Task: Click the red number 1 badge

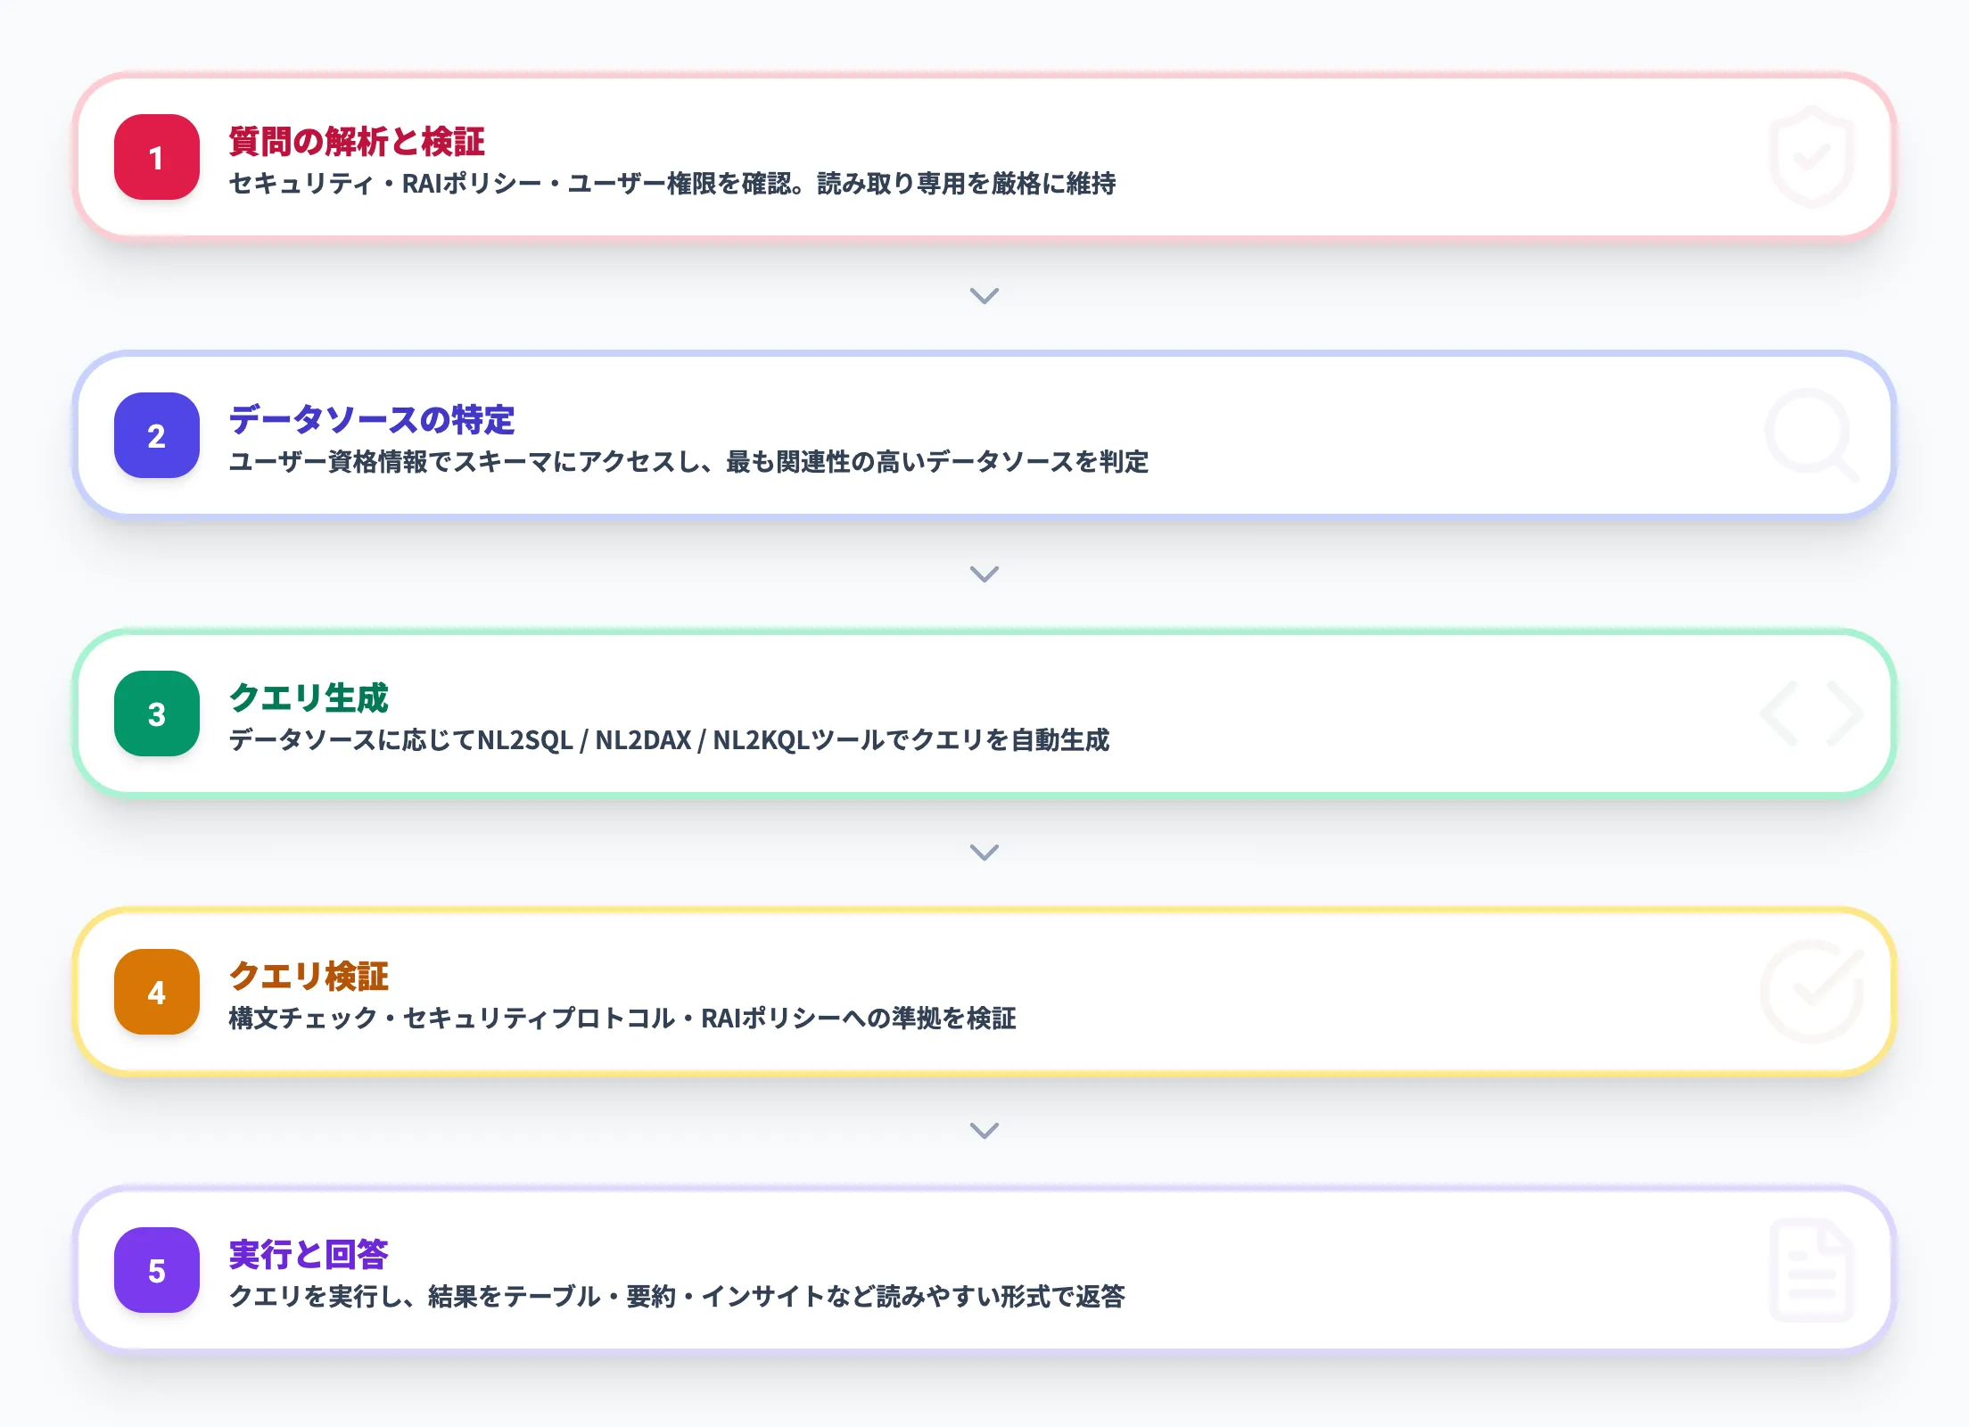Action: 156,159
